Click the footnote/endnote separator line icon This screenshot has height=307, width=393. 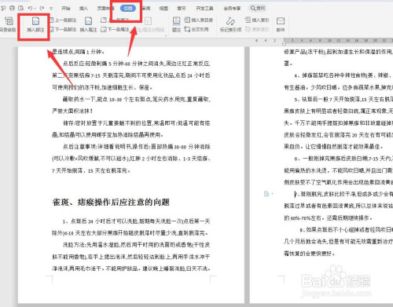pyautogui.click(x=148, y=21)
